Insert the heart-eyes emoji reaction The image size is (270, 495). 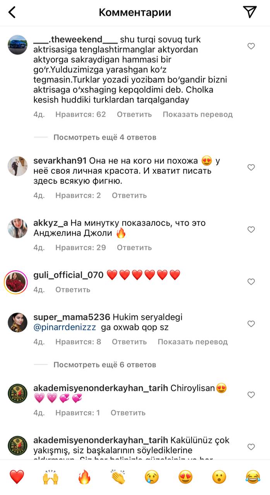[x=185, y=477]
